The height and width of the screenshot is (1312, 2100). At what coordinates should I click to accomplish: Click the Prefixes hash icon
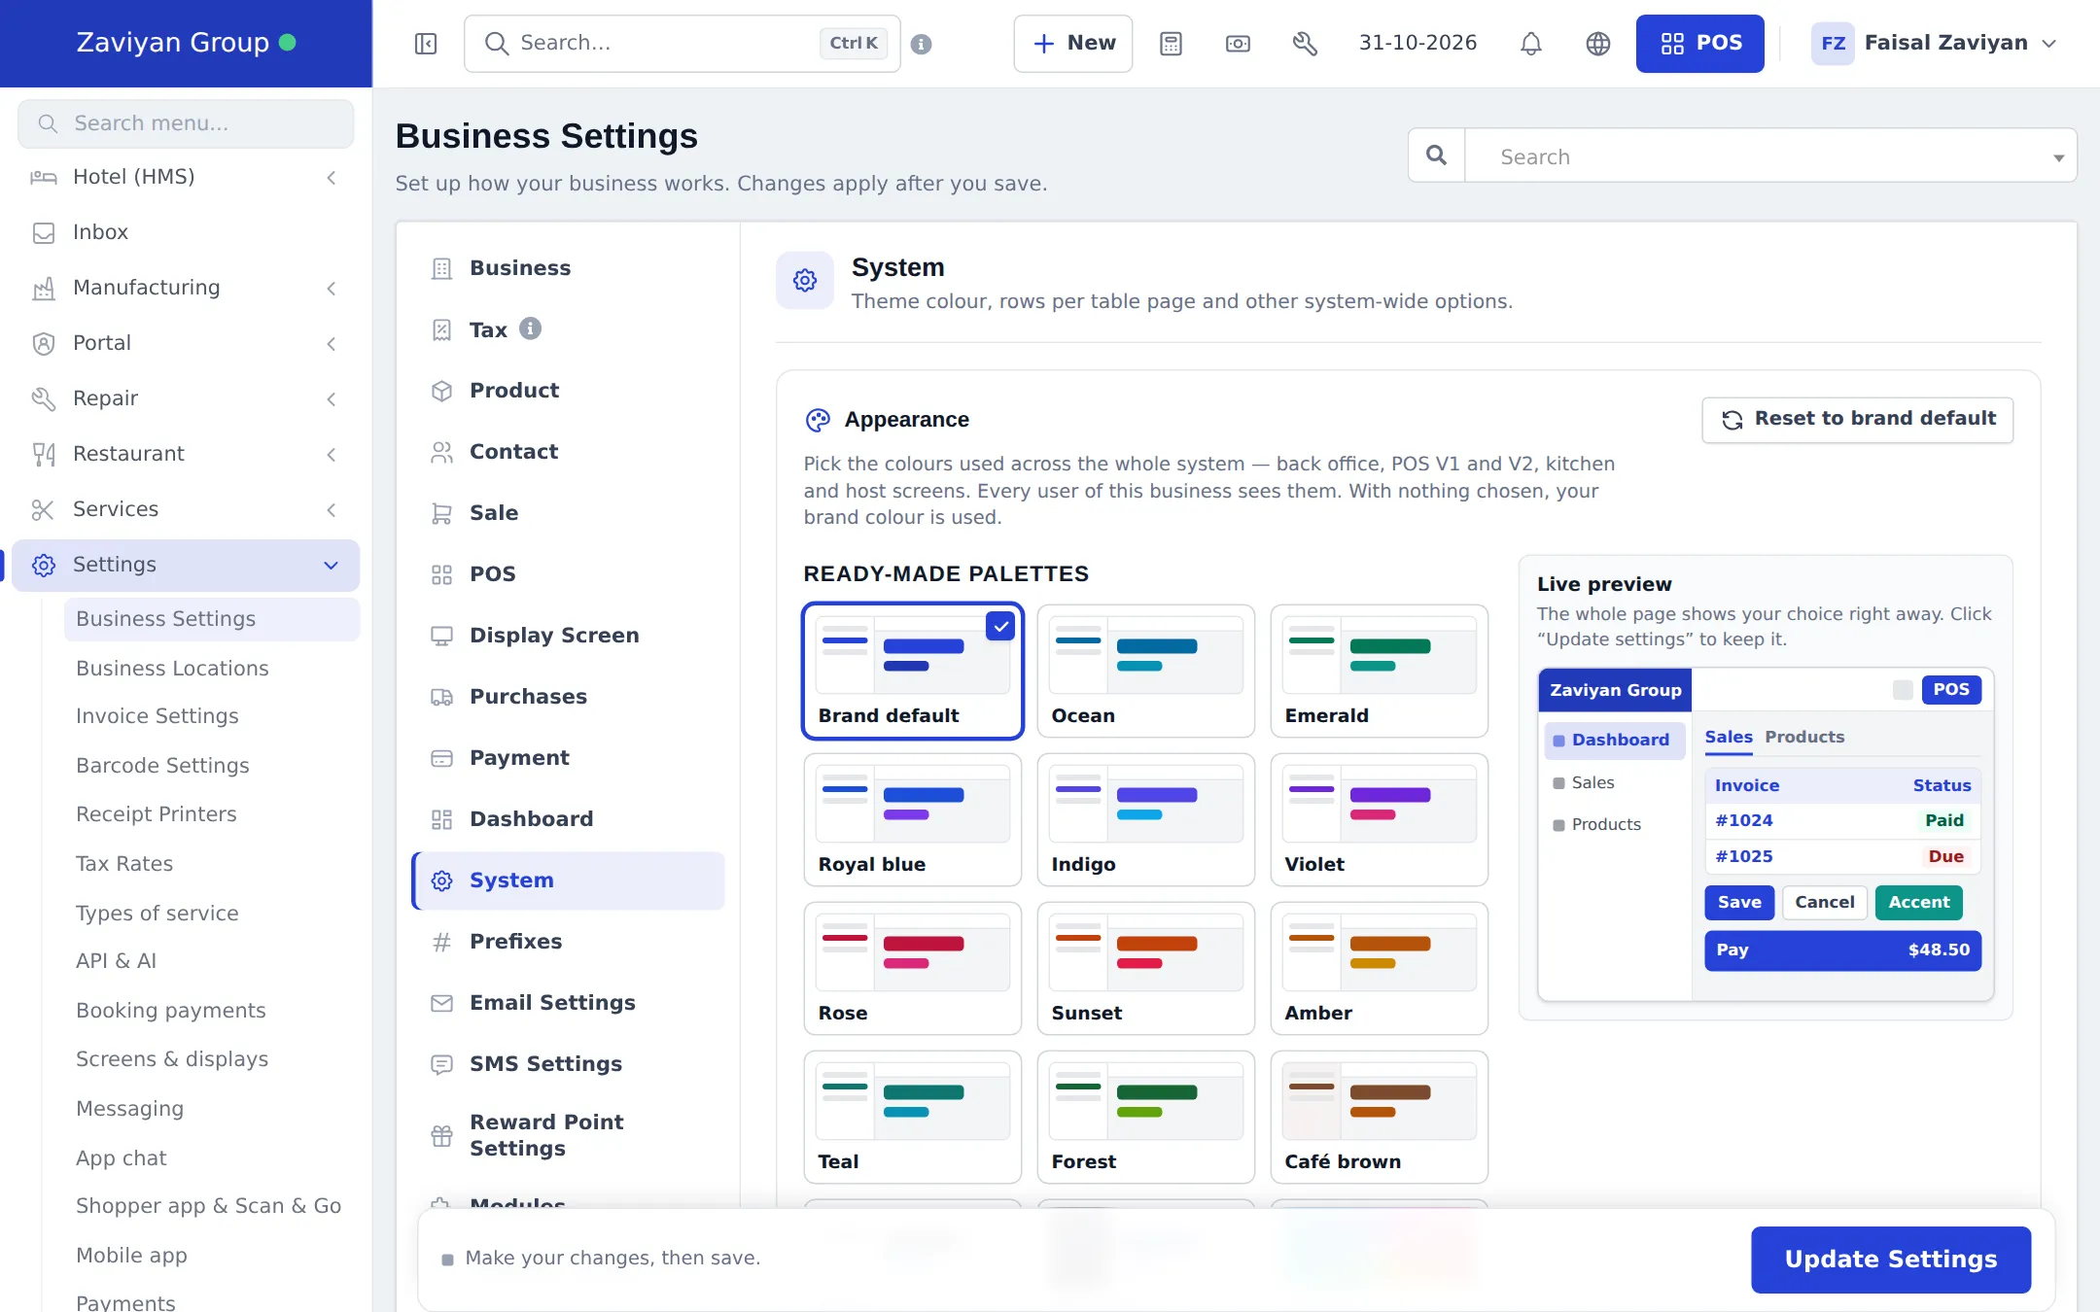tap(441, 942)
